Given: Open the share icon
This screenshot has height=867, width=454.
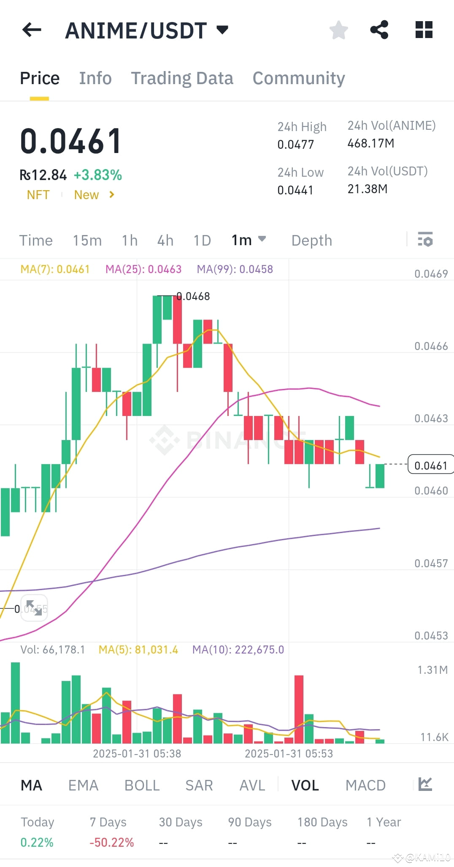Looking at the screenshot, I should pos(379,30).
